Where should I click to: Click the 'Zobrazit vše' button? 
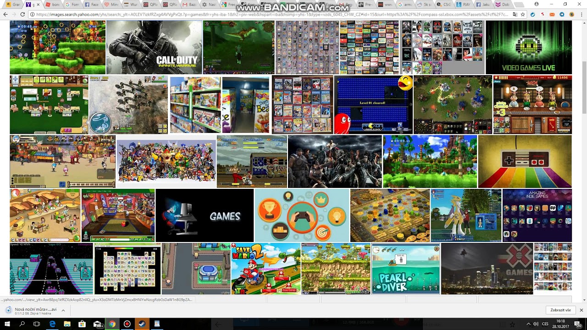[560, 310]
